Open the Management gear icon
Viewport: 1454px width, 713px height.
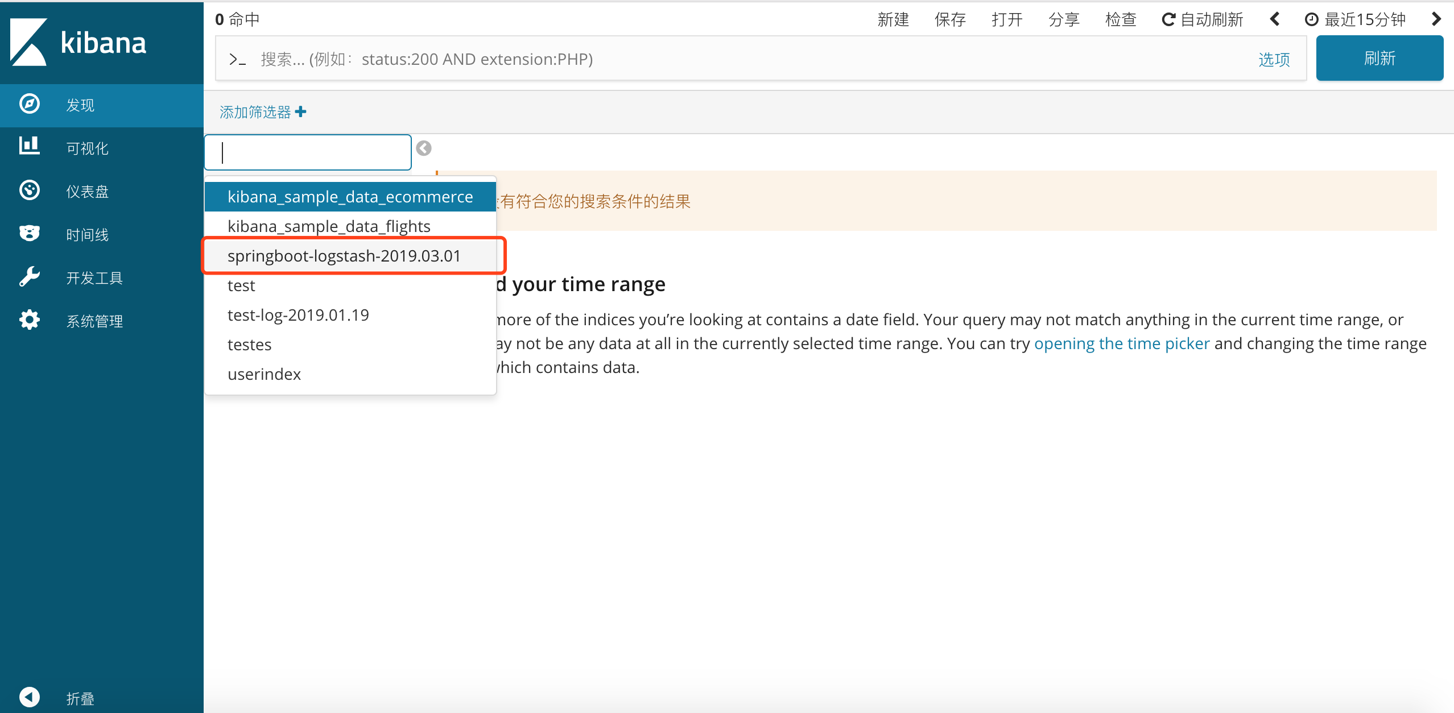pos(29,320)
